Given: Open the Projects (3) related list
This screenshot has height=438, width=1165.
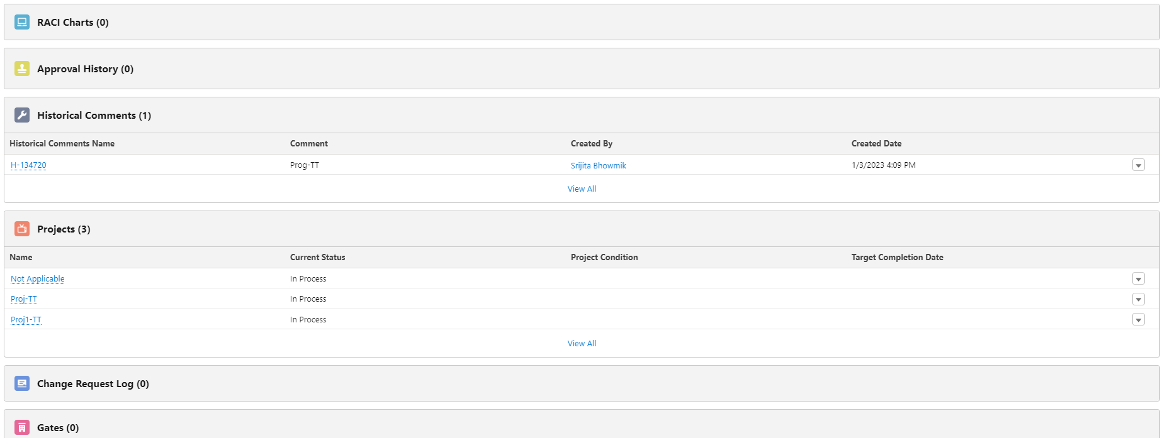Looking at the screenshot, I should pos(64,229).
